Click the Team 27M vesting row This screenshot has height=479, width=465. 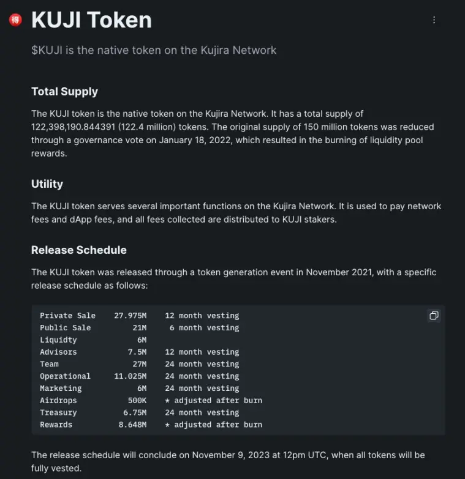[140, 364]
